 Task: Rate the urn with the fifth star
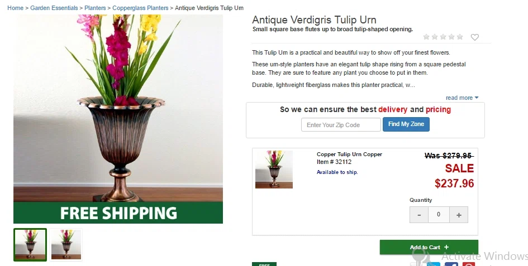(460, 37)
